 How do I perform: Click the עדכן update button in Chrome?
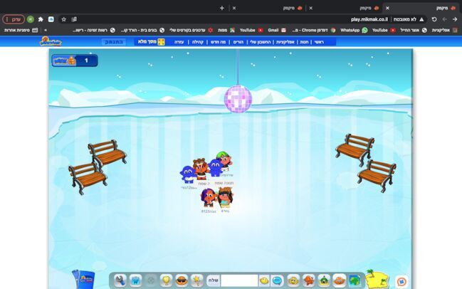coord(14,19)
